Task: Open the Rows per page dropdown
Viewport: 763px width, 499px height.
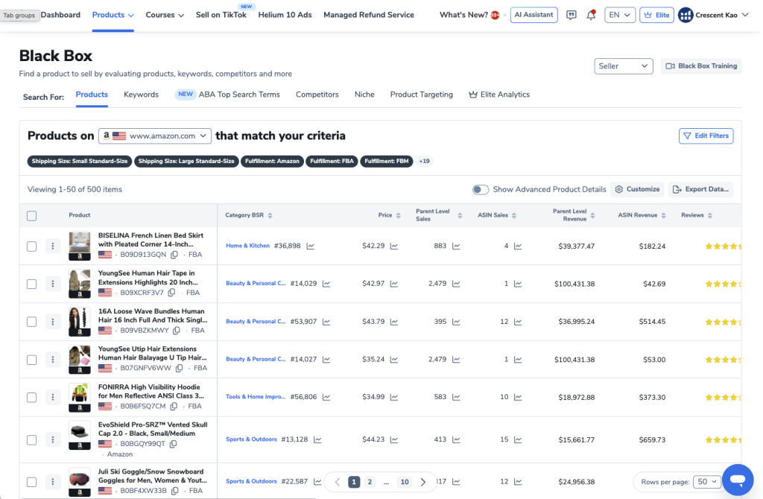Action: (706, 482)
